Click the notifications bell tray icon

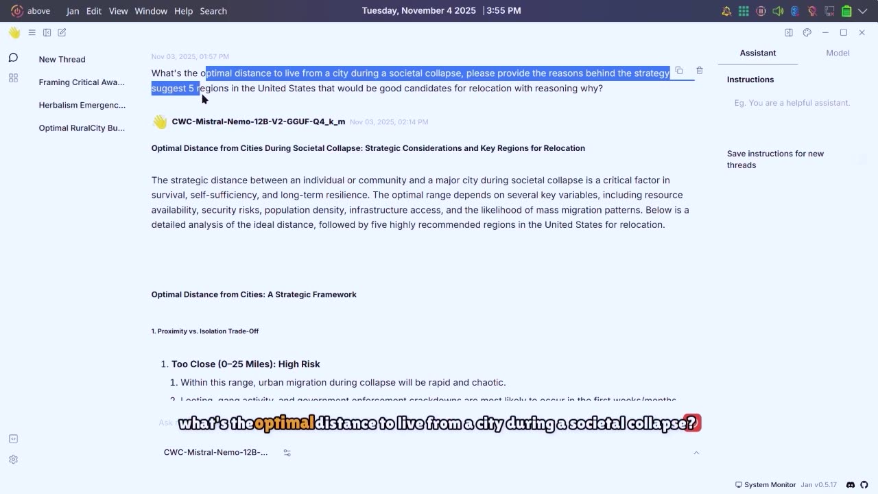pos(726,11)
